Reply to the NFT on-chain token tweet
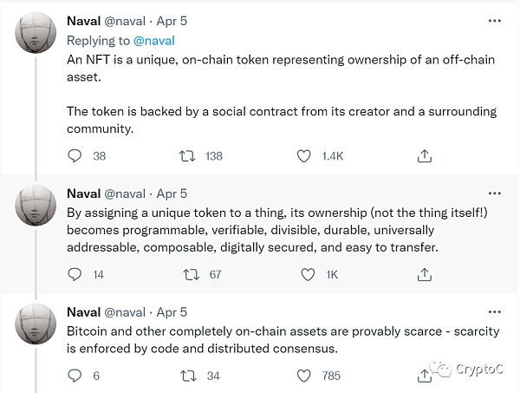The image size is (520, 393). pyautogui.click(x=75, y=156)
